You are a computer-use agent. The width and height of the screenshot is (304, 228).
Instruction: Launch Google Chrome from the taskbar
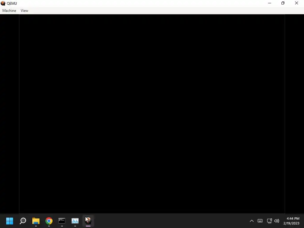[49, 221]
